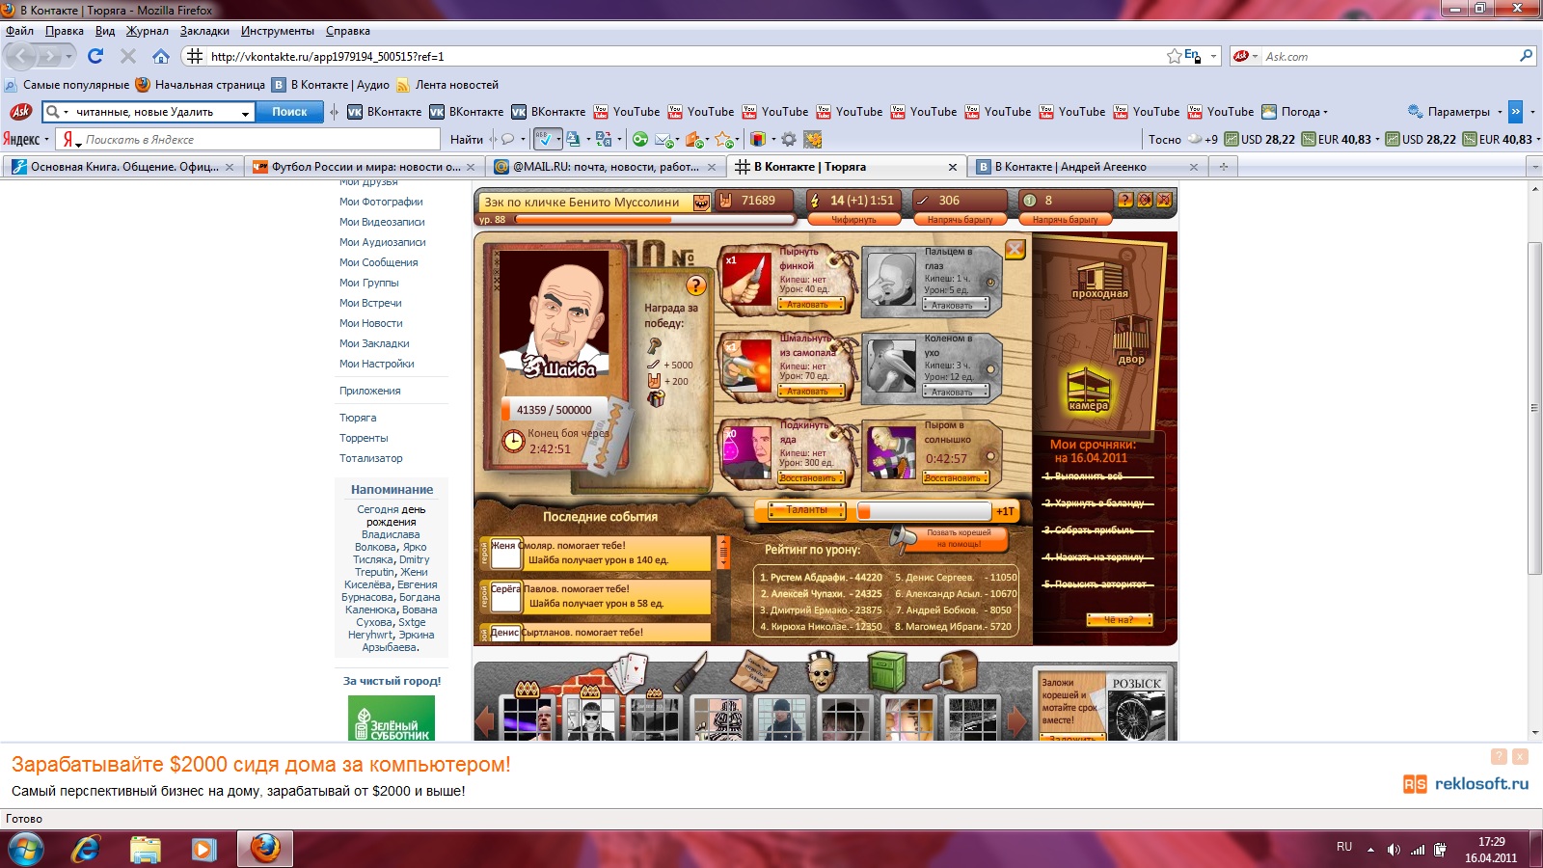
Task: Click the events list scrollbar handle
Action: (723, 553)
